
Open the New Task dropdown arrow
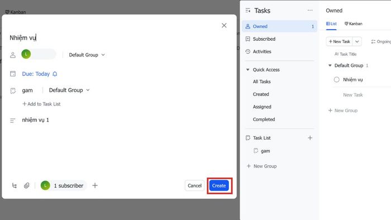click(x=357, y=42)
